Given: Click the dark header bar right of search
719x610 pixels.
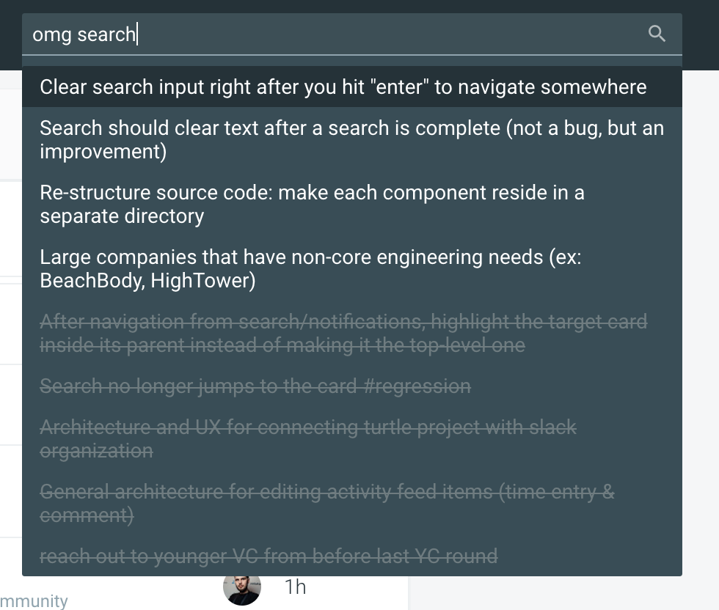Looking at the screenshot, I should [x=701, y=35].
